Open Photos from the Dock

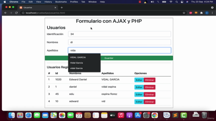tap(62, 115)
